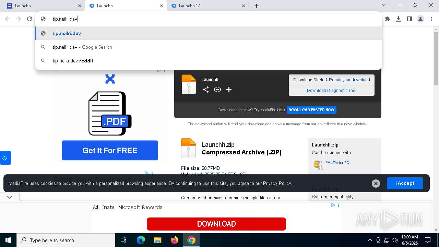Click the AdChoices icon on the bottom ad
Image resolution: width=439 pixels, height=247 pixels.
coord(333,205)
